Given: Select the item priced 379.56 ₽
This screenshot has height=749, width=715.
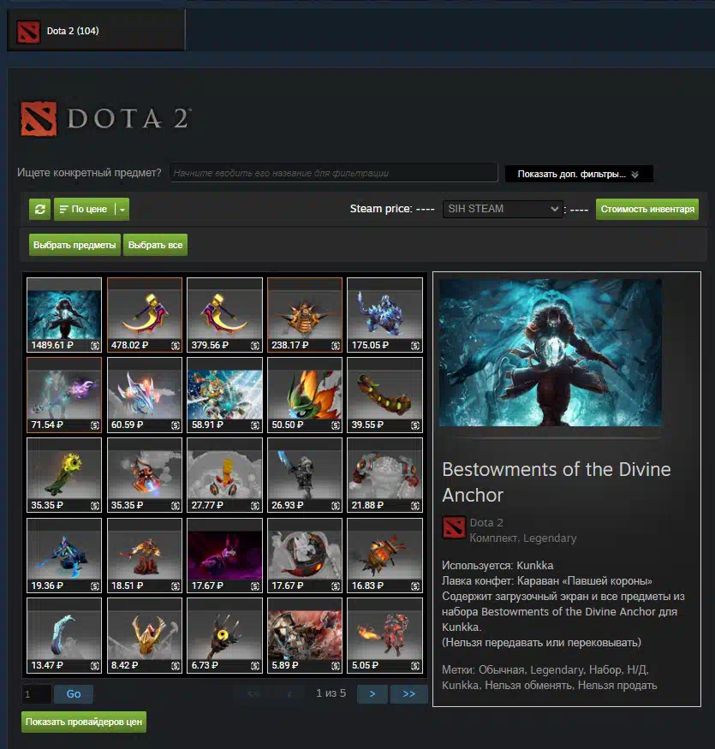Looking at the screenshot, I should tap(224, 315).
